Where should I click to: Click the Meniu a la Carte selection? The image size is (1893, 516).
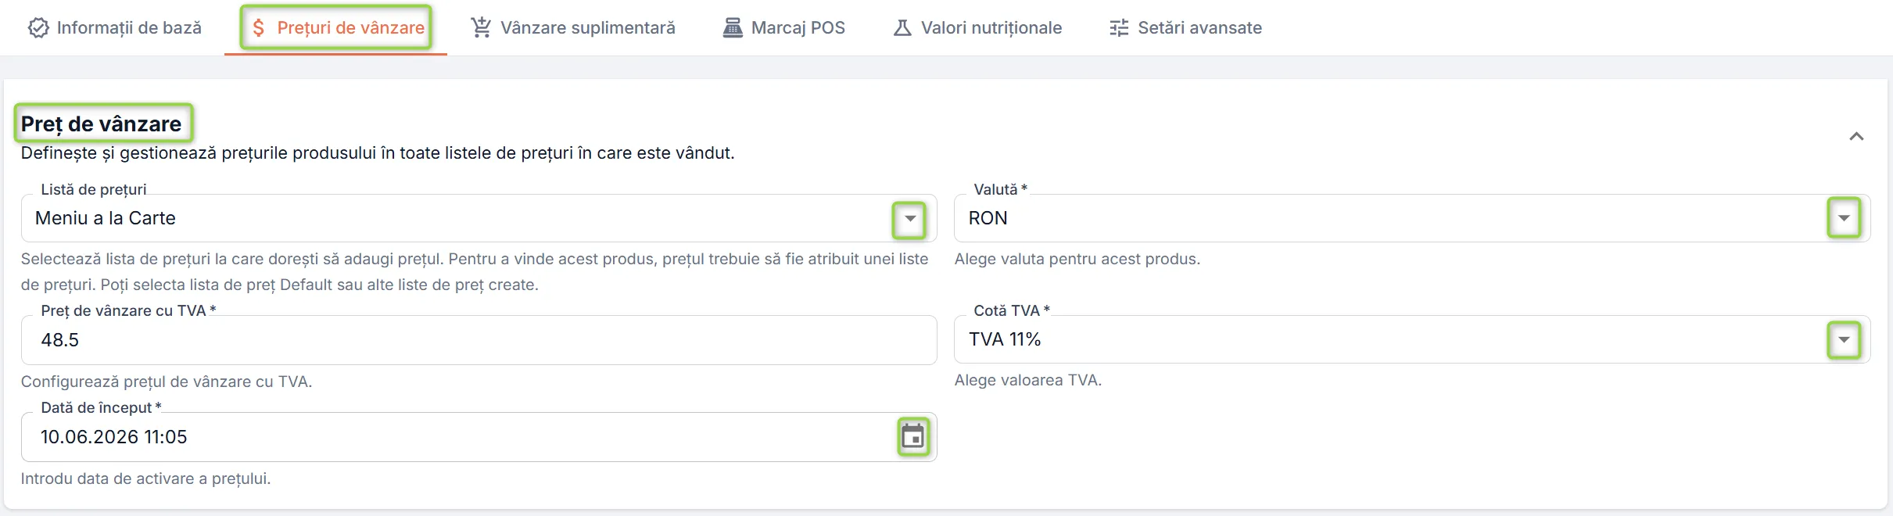pos(106,218)
